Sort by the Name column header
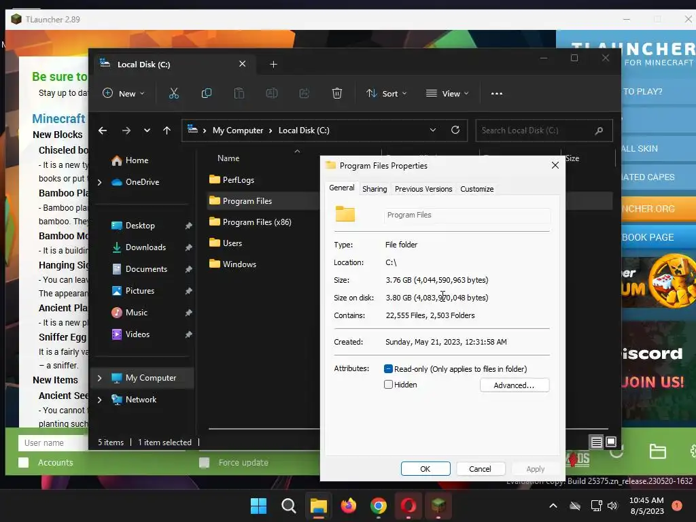The width and height of the screenshot is (696, 522). tap(228, 158)
